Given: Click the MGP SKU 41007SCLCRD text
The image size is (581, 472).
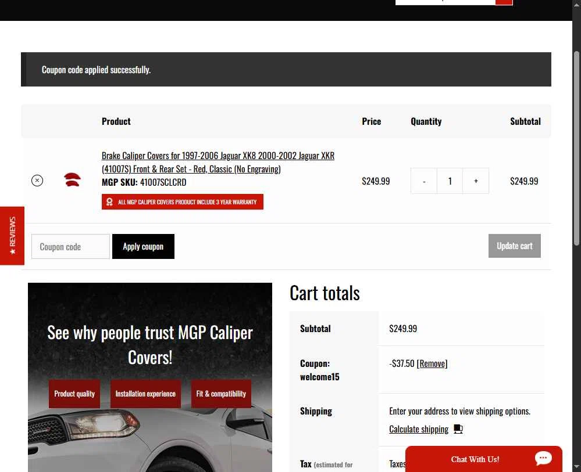Looking at the screenshot, I should 144,182.
